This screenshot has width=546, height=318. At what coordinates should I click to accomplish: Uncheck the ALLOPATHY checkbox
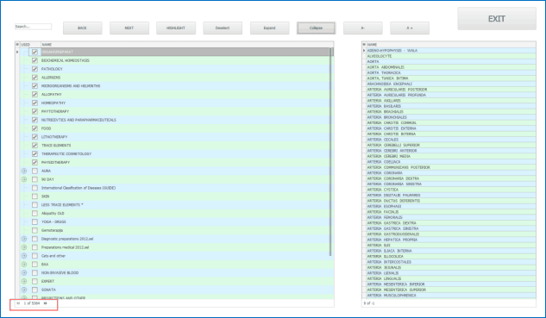pyautogui.click(x=35, y=94)
